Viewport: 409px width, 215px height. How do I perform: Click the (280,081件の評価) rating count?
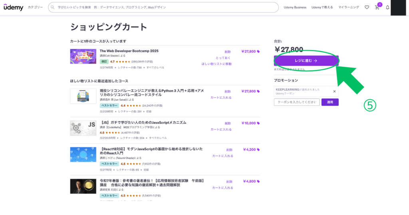[142, 62]
